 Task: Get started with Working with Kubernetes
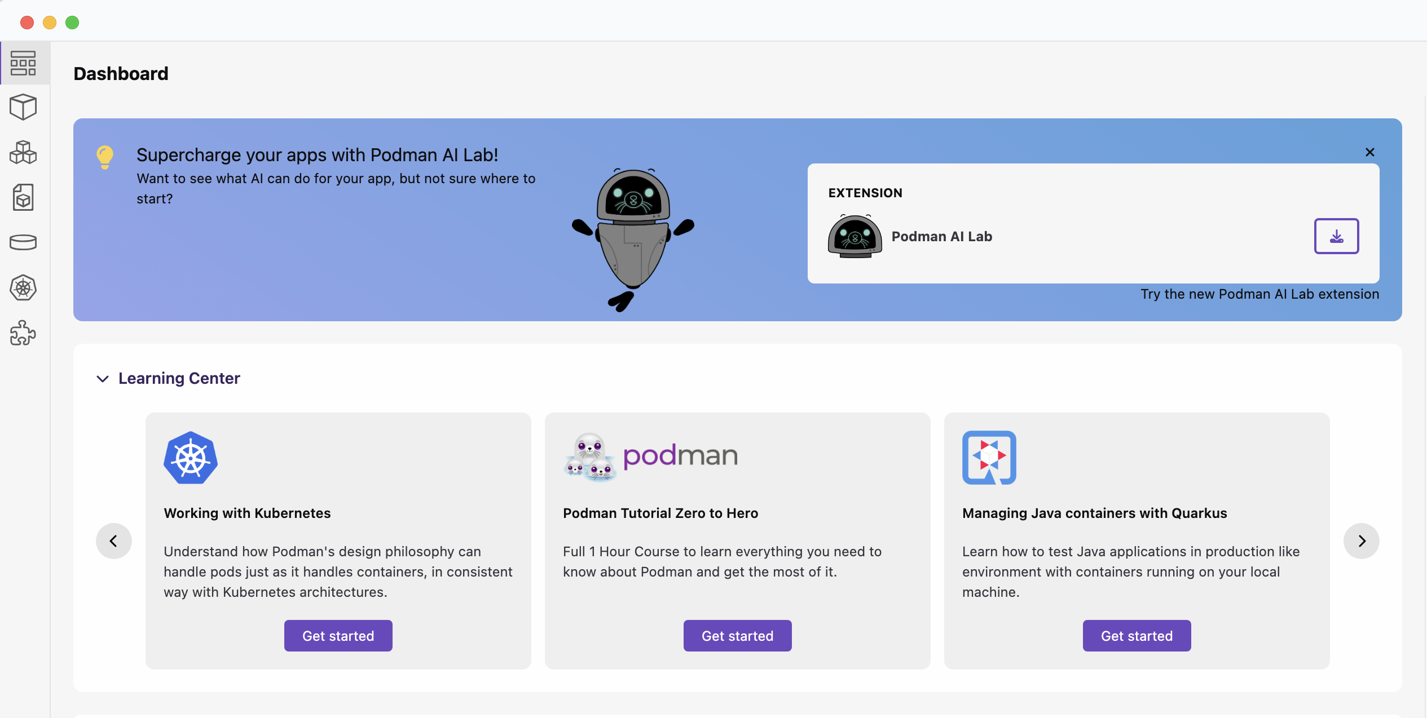[x=338, y=636]
